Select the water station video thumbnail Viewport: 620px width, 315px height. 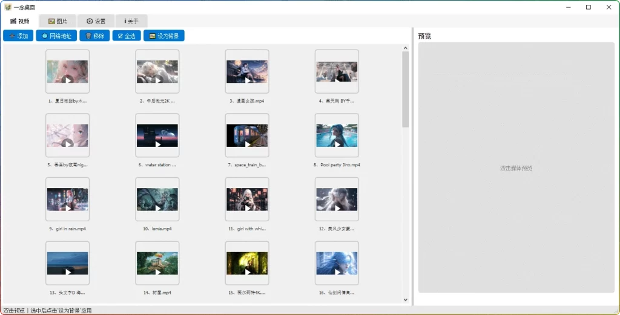coord(157,135)
